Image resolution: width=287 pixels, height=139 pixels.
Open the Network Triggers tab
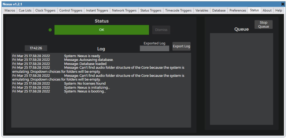pyautogui.click(x=124, y=10)
